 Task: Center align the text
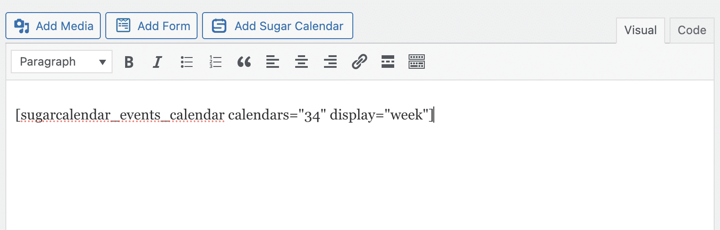[301, 62]
